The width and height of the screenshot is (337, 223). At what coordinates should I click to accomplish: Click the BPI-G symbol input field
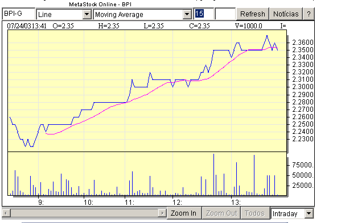tap(18, 14)
